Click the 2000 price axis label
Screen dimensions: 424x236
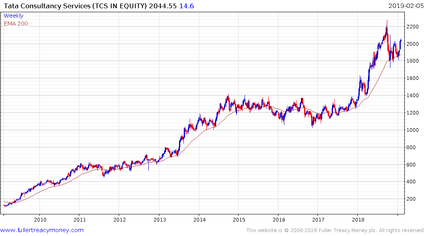(413, 44)
